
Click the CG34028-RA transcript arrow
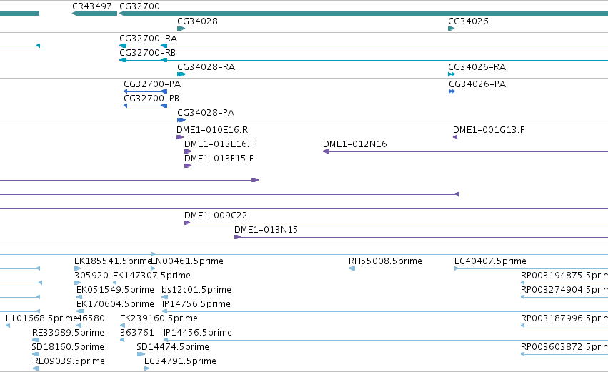(181, 74)
